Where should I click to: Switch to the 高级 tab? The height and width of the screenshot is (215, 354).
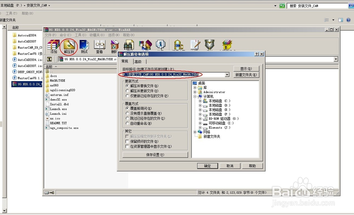click(138, 62)
